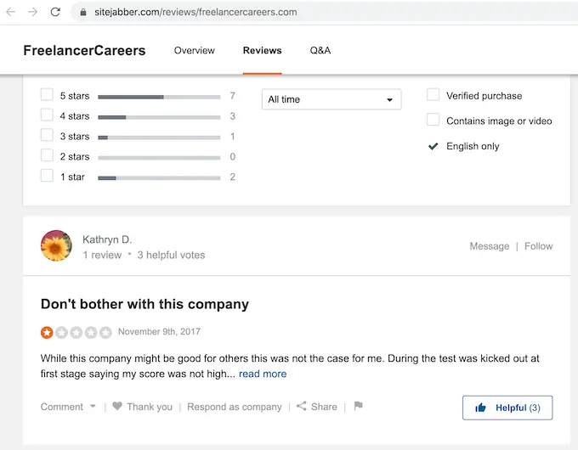Click the read more link

tap(263, 374)
